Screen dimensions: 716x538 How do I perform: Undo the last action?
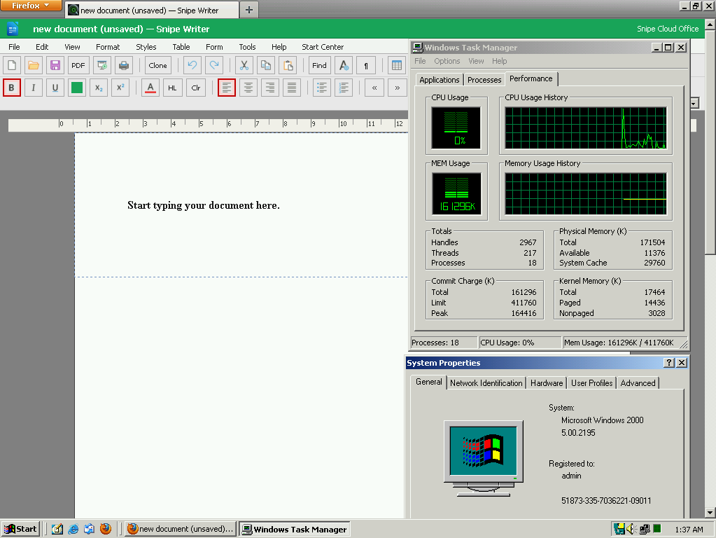(x=192, y=65)
